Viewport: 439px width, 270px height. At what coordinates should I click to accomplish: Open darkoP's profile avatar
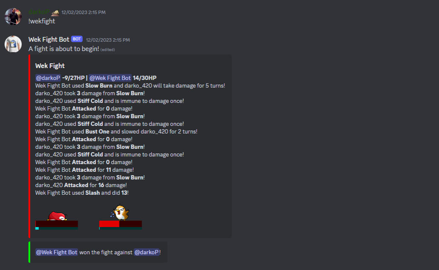[13, 17]
